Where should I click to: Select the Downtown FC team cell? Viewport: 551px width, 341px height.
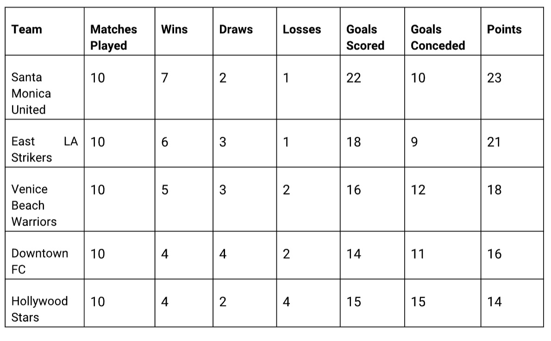[x=39, y=261]
